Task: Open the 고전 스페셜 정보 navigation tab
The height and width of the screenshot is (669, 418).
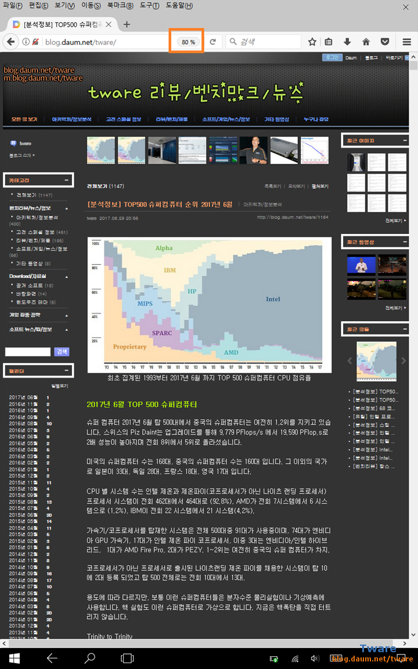Action: tap(123, 120)
